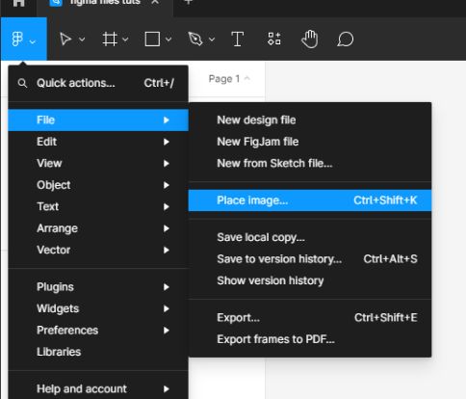The width and height of the screenshot is (466, 399).
Task: Open the Edit submenu
Action: 98,142
